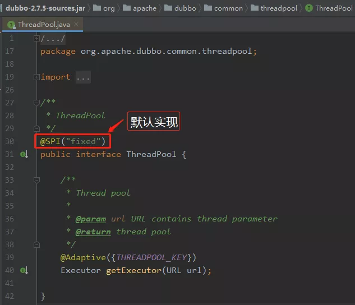Collapse javadoc using end marker on line 38
The image size is (355, 305).
(36, 245)
